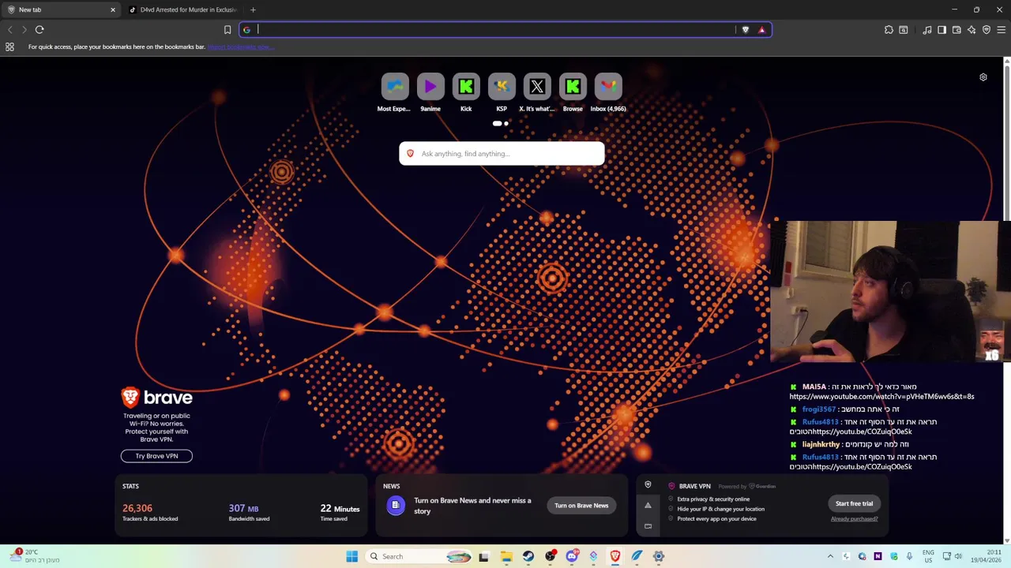Open Brave Shields lion icon in address bar
The height and width of the screenshot is (568, 1011).
tap(745, 30)
